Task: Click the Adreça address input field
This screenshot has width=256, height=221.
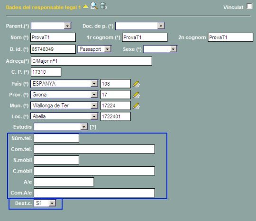Action: pos(91,61)
